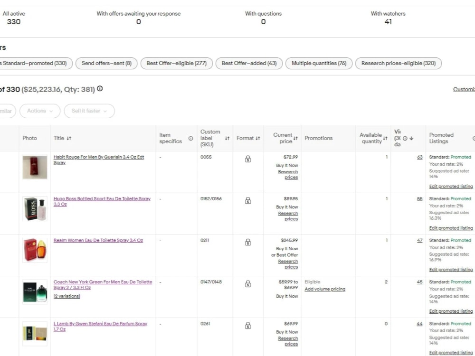Open the Actions dropdown
This screenshot has width=475, height=356.
(x=40, y=111)
